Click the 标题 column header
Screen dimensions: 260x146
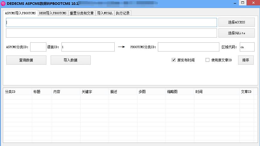(x=42, y=92)
